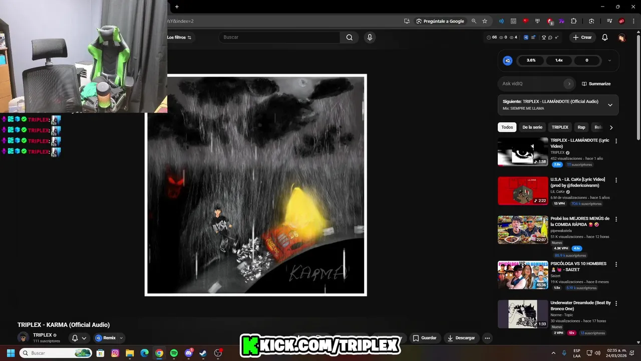Open Chrome extensions puzzle icon
This screenshot has height=361, width=641.
click(574, 21)
